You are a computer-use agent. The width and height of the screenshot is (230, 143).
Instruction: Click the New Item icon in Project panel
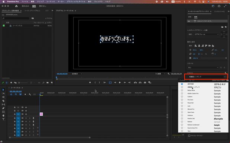(x=52, y=83)
